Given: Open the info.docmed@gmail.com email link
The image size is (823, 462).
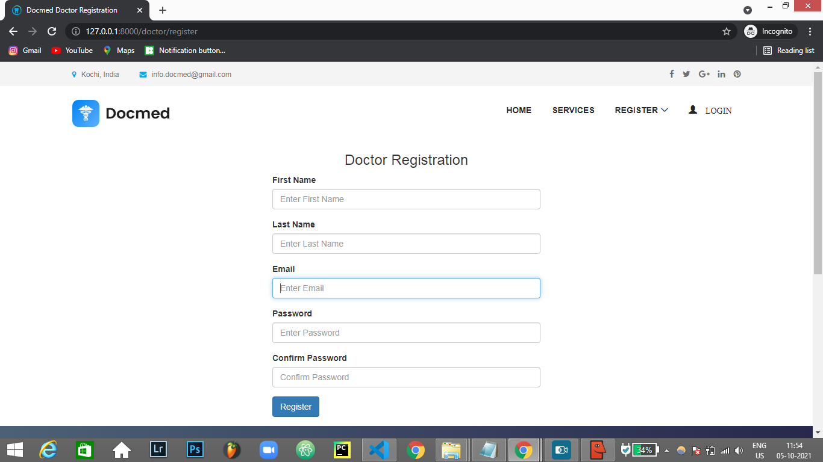Looking at the screenshot, I should pos(192,75).
